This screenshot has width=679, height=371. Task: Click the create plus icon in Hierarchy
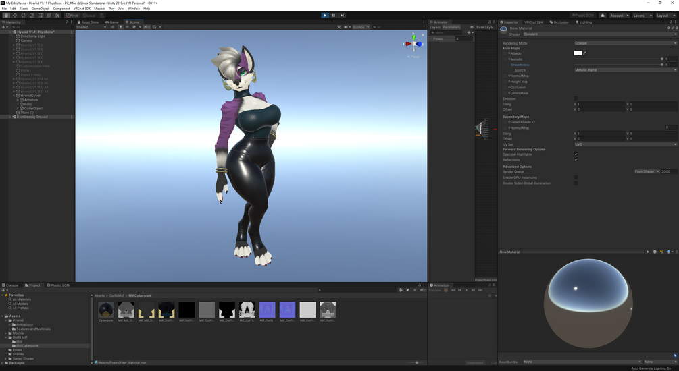[4, 27]
